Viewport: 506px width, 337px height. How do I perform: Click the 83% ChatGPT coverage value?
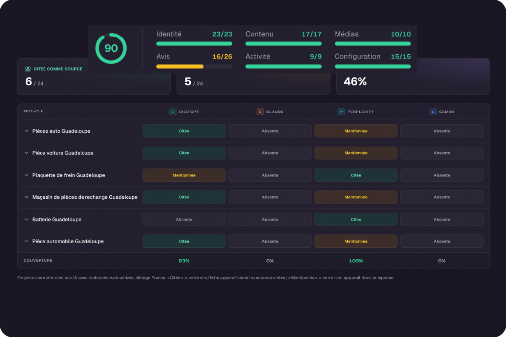(x=184, y=261)
